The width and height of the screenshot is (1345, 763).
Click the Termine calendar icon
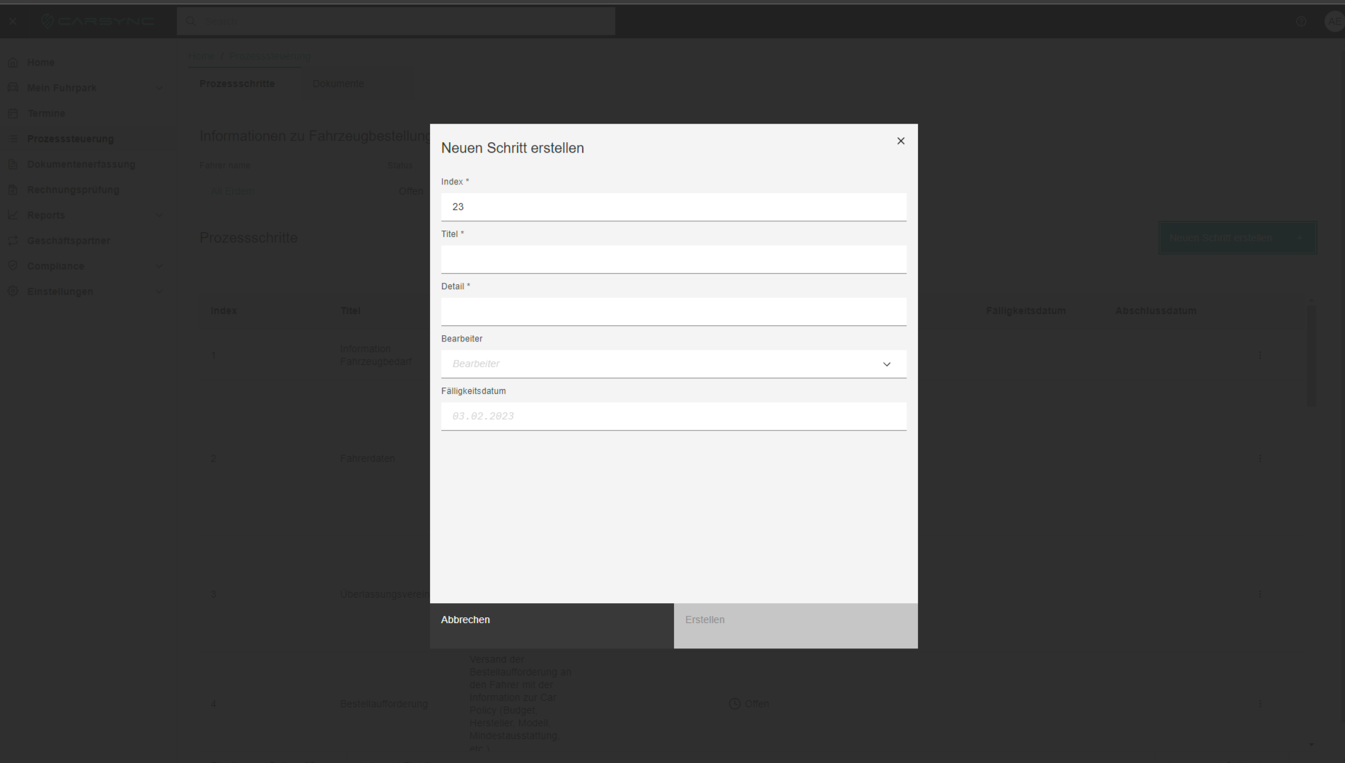click(13, 113)
